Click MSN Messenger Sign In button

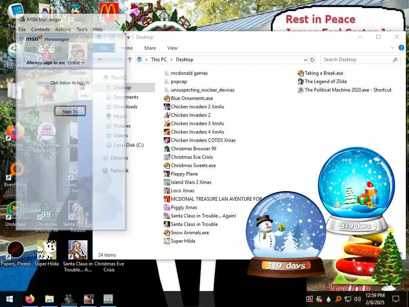point(70,112)
